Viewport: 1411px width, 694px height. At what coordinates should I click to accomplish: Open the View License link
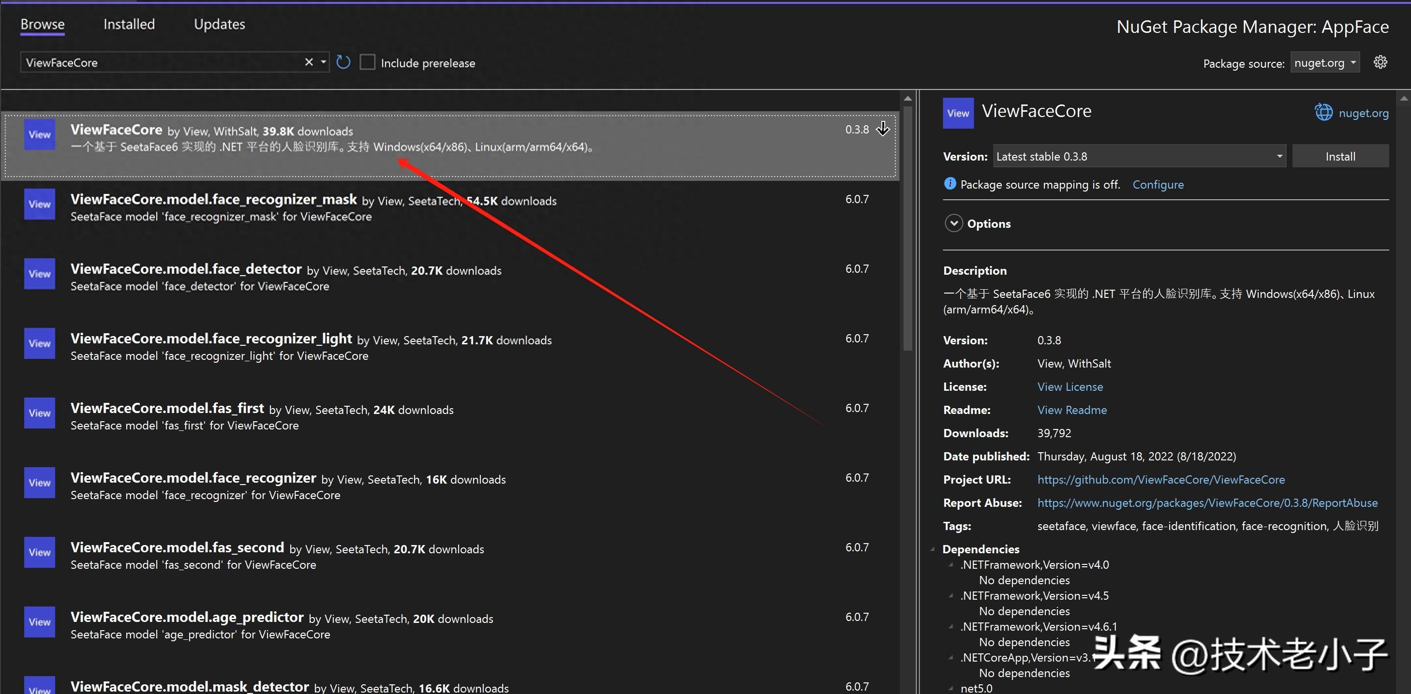pyautogui.click(x=1070, y=387)
